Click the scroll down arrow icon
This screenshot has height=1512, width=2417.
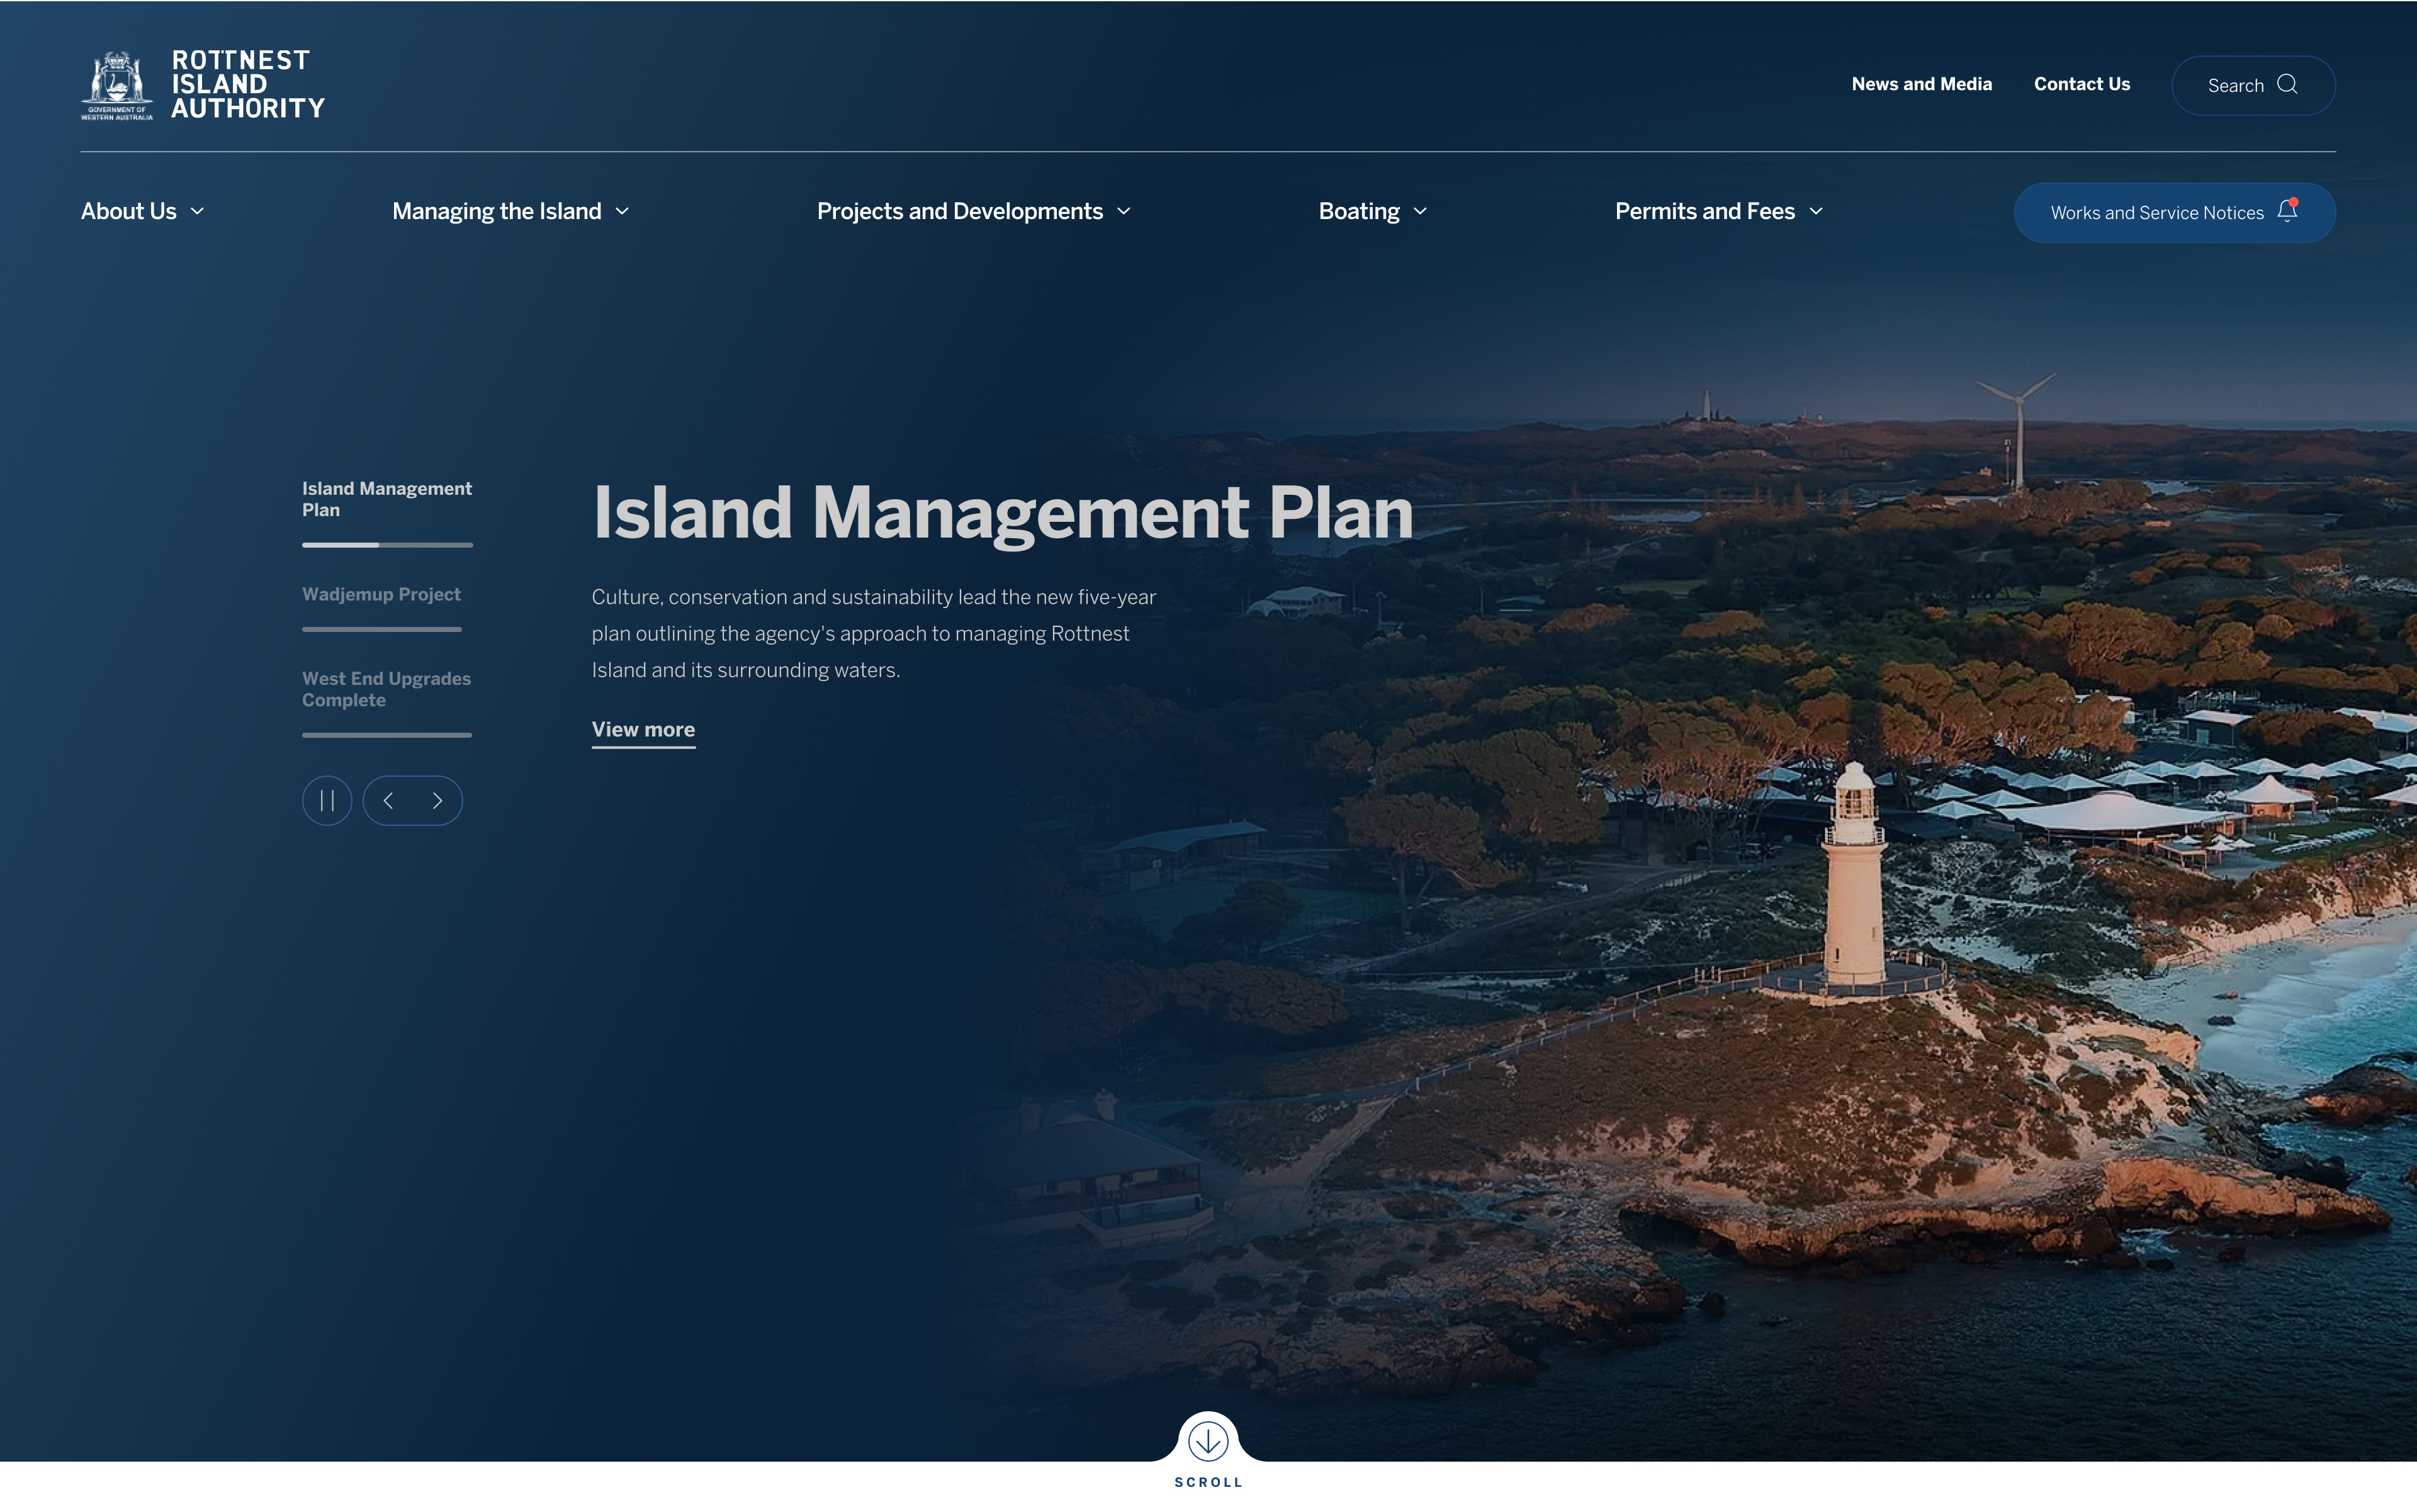coord(1208,1442)
